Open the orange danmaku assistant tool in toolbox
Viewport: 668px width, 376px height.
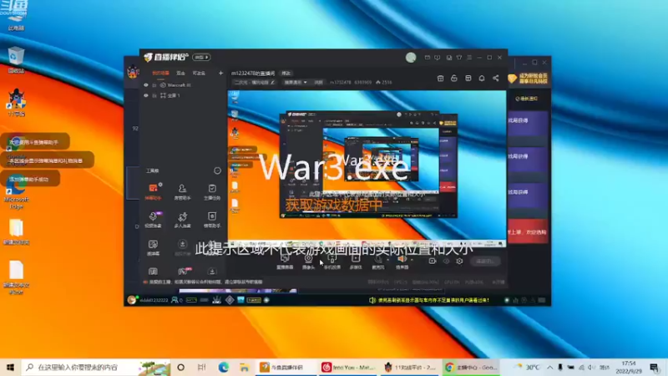[153, 191]
